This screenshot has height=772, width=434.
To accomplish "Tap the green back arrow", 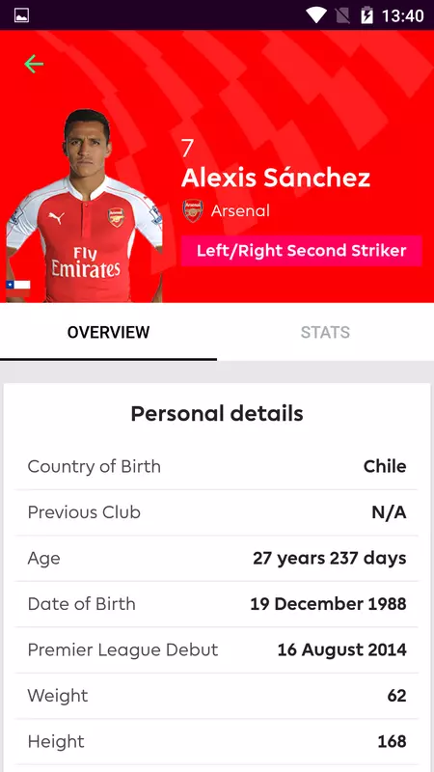I will (x=34, y=64).
